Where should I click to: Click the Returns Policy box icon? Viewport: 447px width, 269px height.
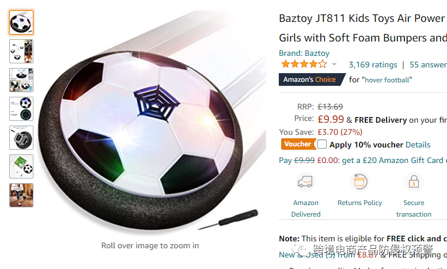pos(360,182)
